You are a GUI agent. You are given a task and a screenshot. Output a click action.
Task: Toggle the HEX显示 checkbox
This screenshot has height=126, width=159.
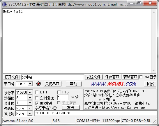pos(141,77)
